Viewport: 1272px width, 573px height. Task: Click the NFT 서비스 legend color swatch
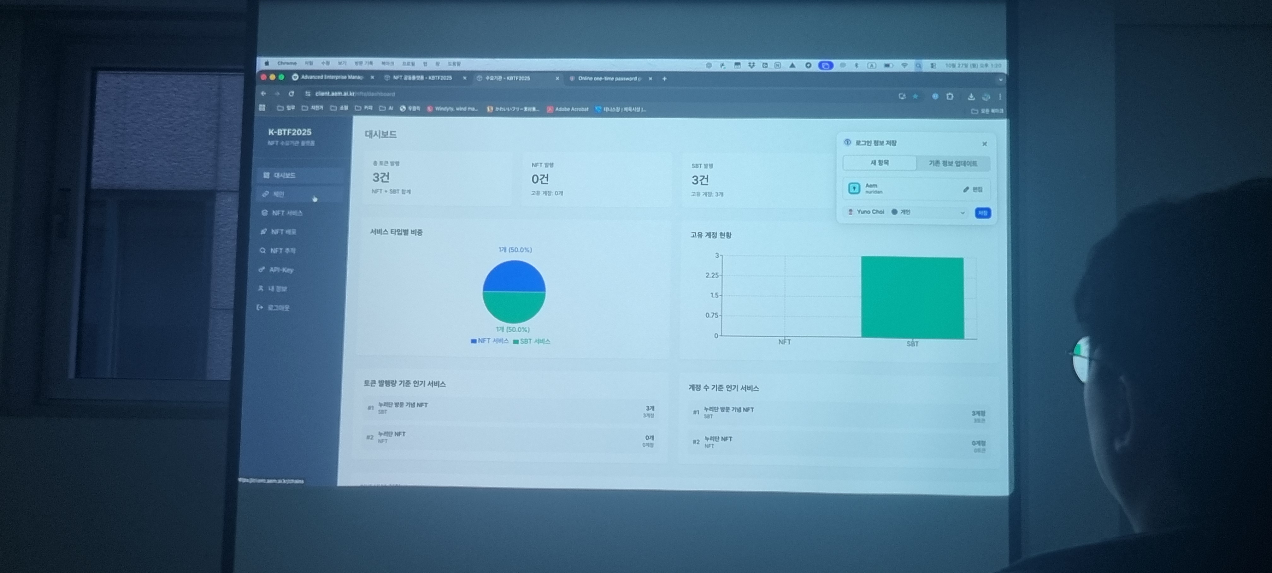click(474, 341)
